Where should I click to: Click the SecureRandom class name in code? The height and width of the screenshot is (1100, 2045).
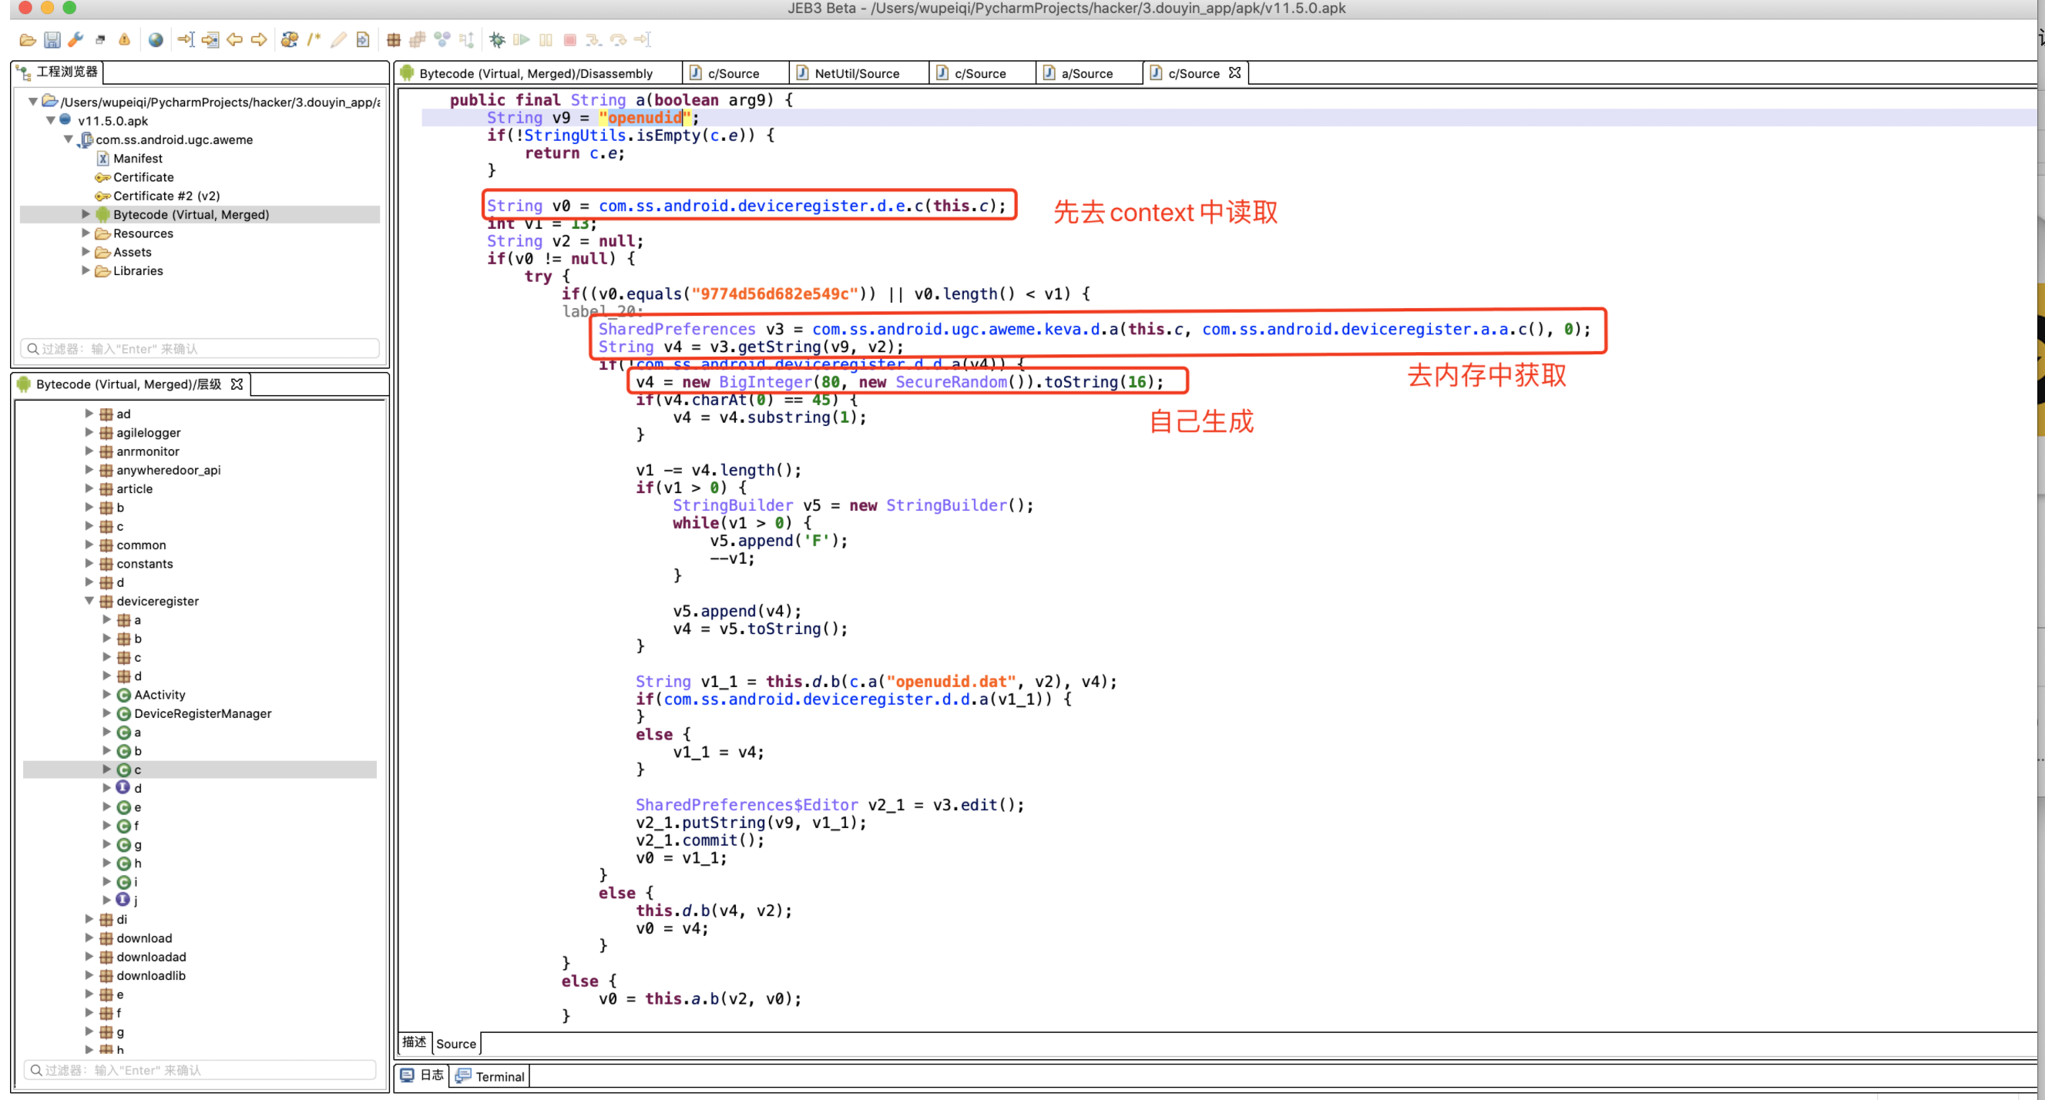pyautogui.click(x=951, y=382)
